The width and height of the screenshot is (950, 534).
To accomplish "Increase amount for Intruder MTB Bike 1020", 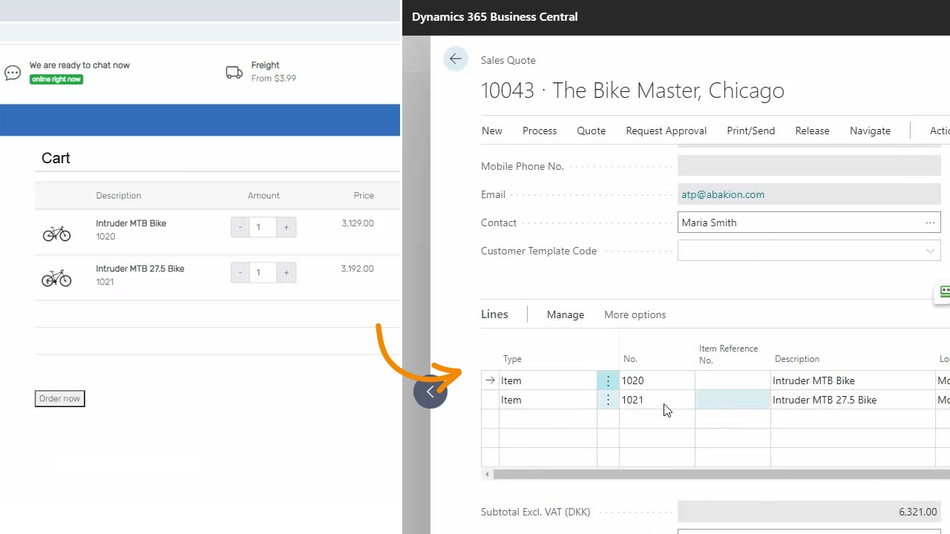I will [x=286, y=228].
